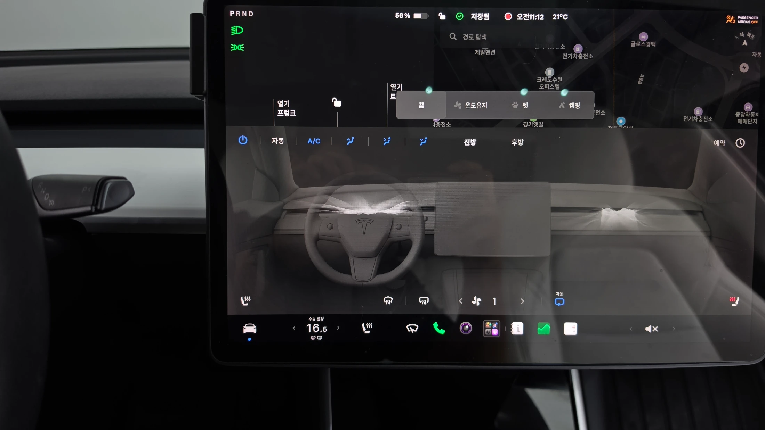Lower volume with left arrow near speaker

630,329
